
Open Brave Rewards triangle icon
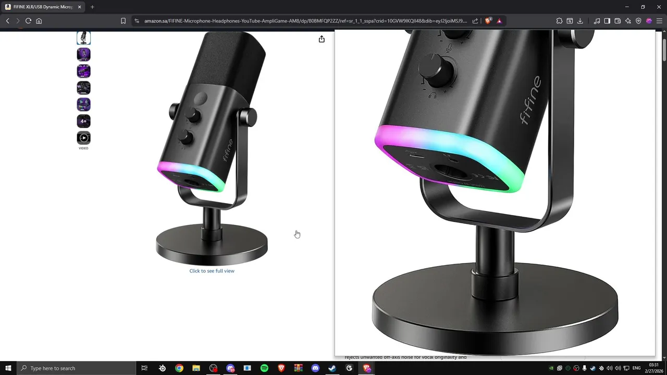499,21
